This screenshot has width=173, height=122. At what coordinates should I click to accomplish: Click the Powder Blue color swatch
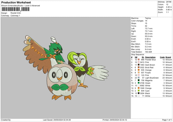click(139, 60)
